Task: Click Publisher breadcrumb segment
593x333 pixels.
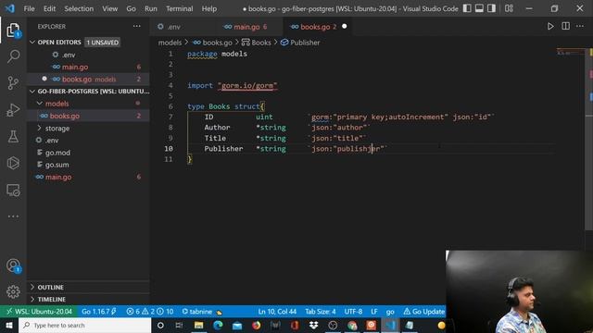Action: click(300, 43)
